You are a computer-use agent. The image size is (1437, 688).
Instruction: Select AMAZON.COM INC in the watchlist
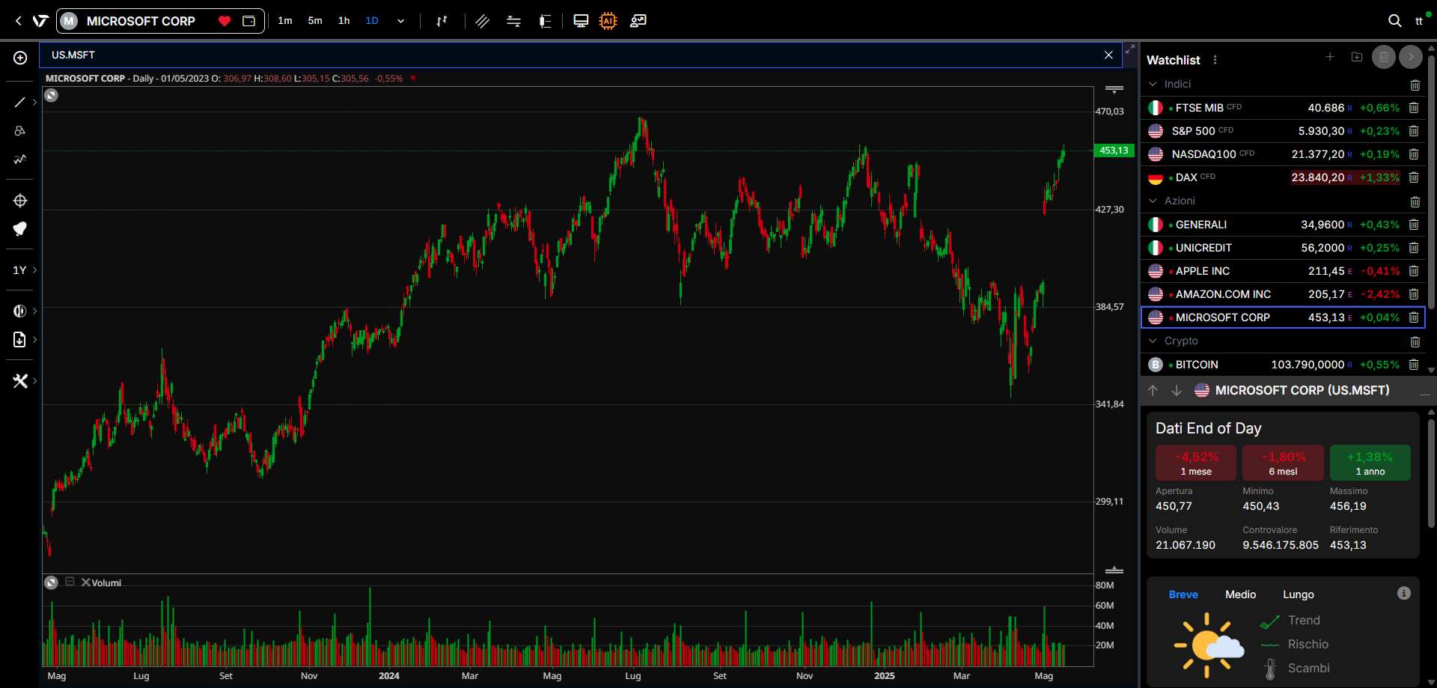tap(1283, 294)
